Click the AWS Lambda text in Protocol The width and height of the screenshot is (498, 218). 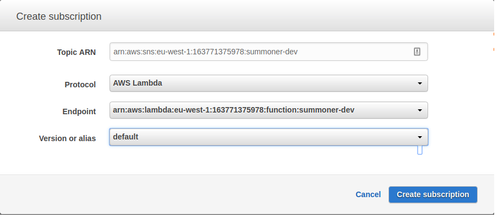point(138,83)
